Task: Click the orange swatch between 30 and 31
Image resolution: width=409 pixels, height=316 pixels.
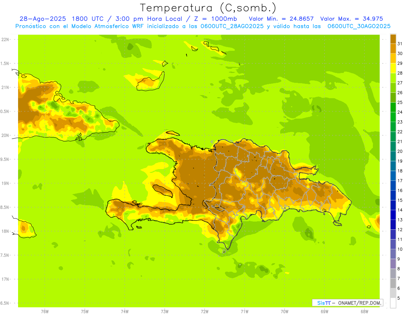Action: [x=393, y=48]
